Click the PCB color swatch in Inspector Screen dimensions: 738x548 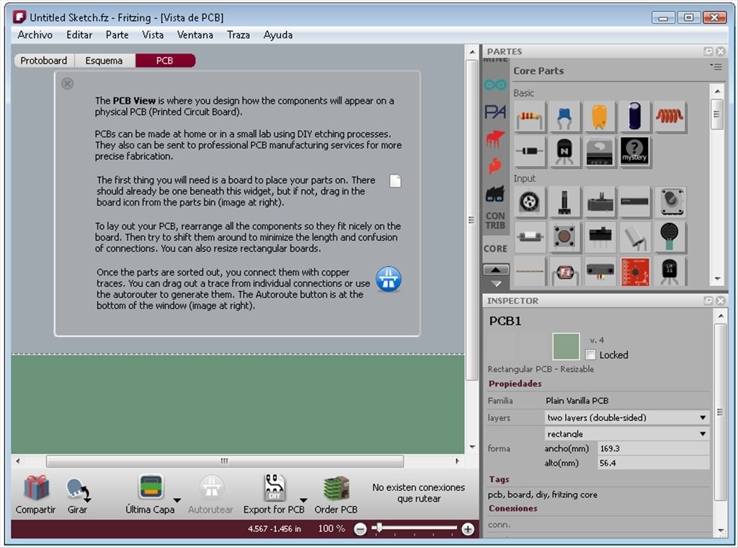[566, 347]
